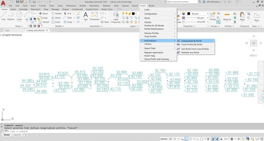The height and width of the screenshot is (141, 264).
Task: Switch to the Annotate ribbon tab
Action: pyautogui.click(x=23, y=9)
